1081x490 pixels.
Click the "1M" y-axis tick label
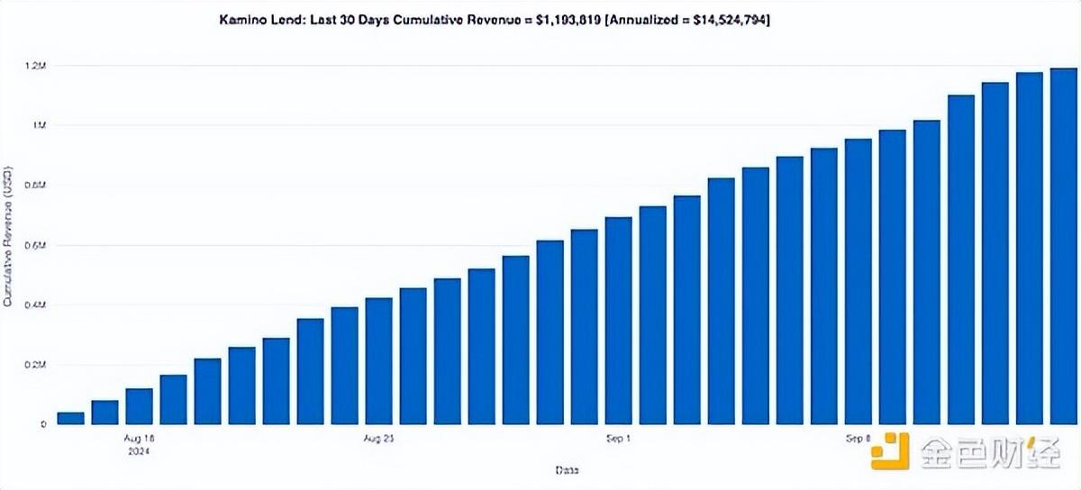(40, 125)
